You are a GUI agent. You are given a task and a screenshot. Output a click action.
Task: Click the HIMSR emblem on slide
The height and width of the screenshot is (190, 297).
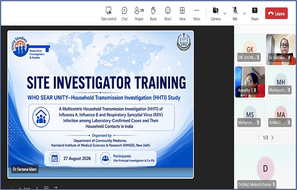[184, 42]
